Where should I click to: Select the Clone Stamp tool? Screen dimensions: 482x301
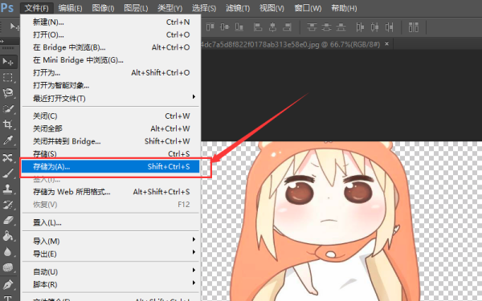[x=8, y=189]
